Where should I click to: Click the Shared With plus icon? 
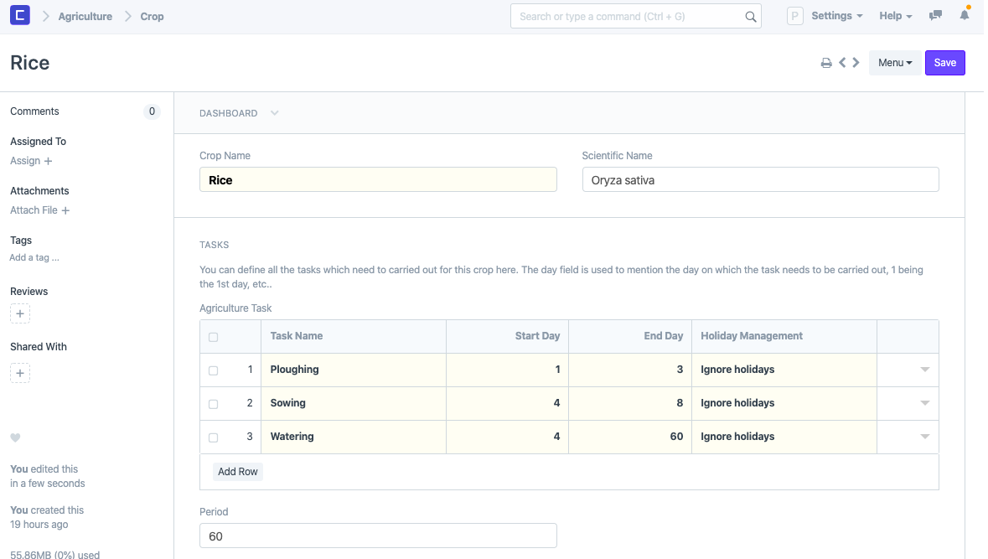tap(20, 373)
